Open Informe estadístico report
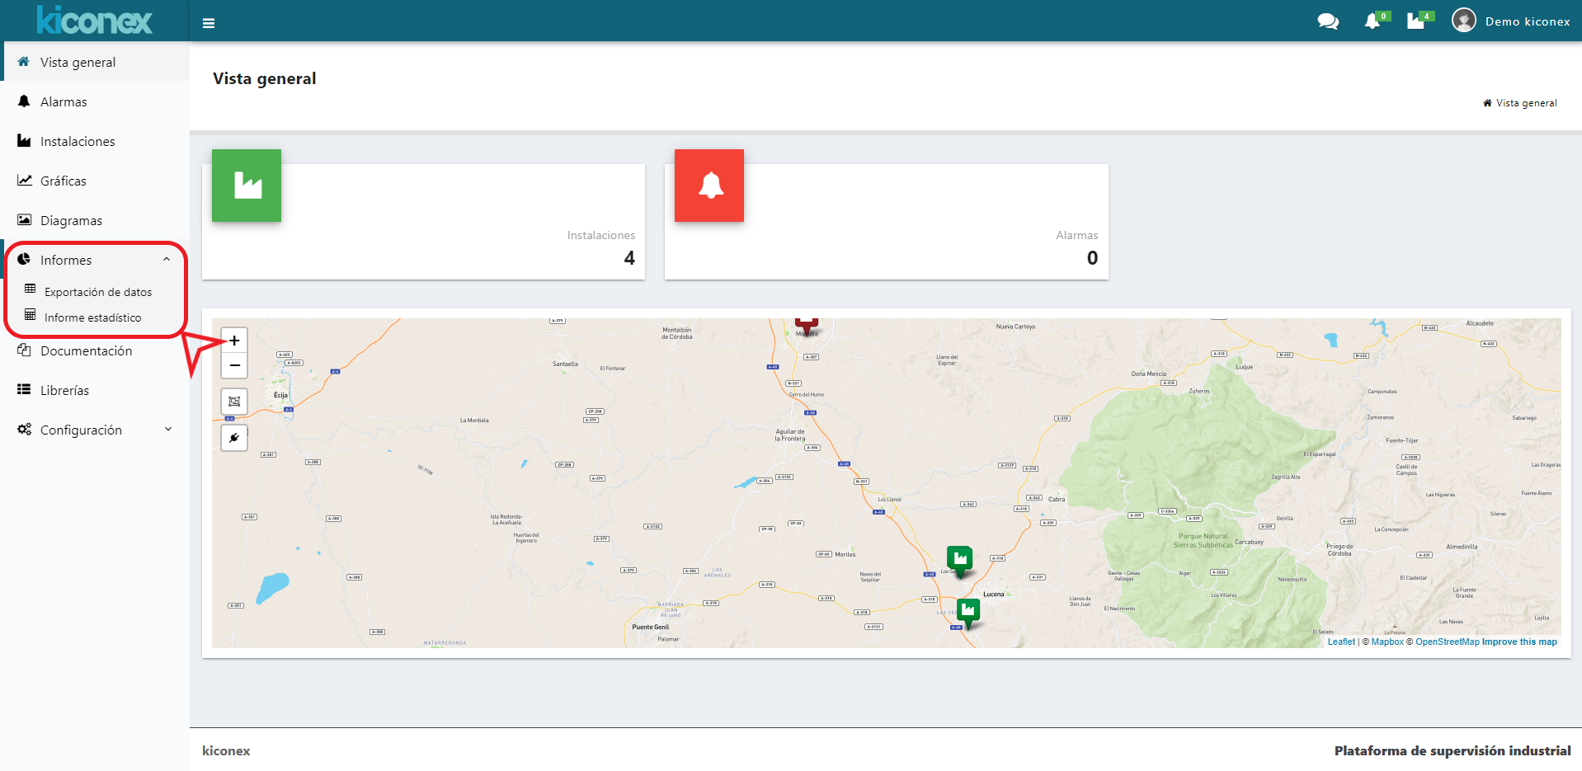Screen dimensions: 1582x771 tap(92, 317)
